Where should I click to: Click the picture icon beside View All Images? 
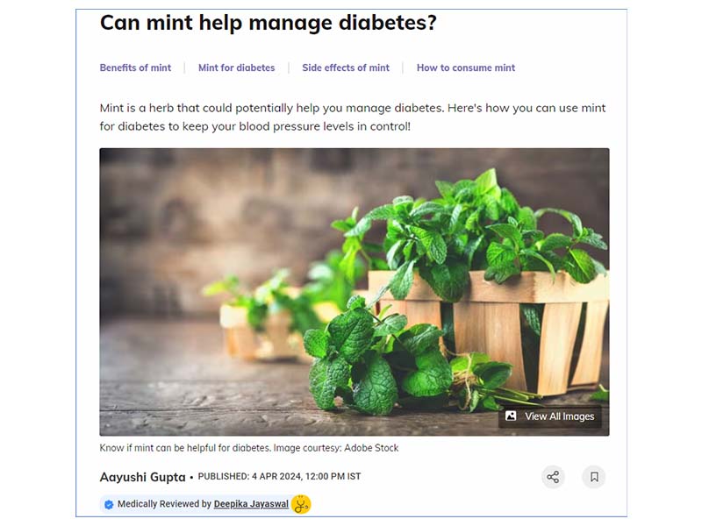tap(511, 416)
